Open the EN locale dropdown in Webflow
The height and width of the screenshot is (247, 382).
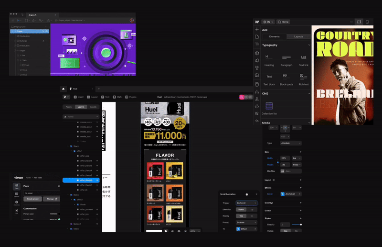click(x=268, y=22)
